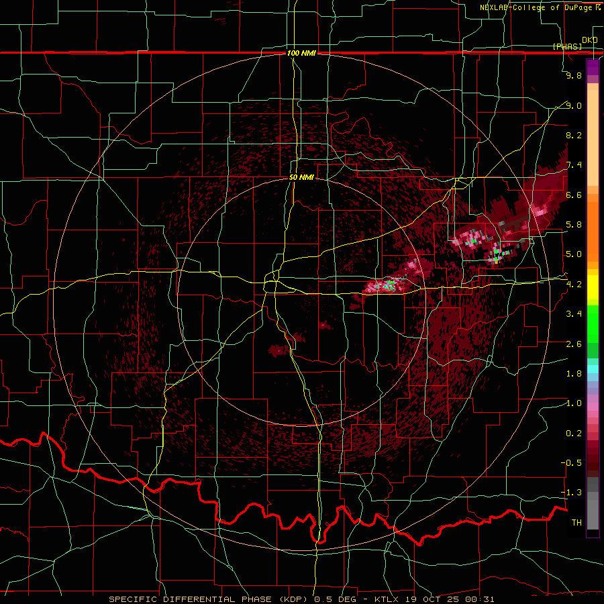604x604 pixels.
Task: Click the 0.2 scale value
Action: coord(574,434)
